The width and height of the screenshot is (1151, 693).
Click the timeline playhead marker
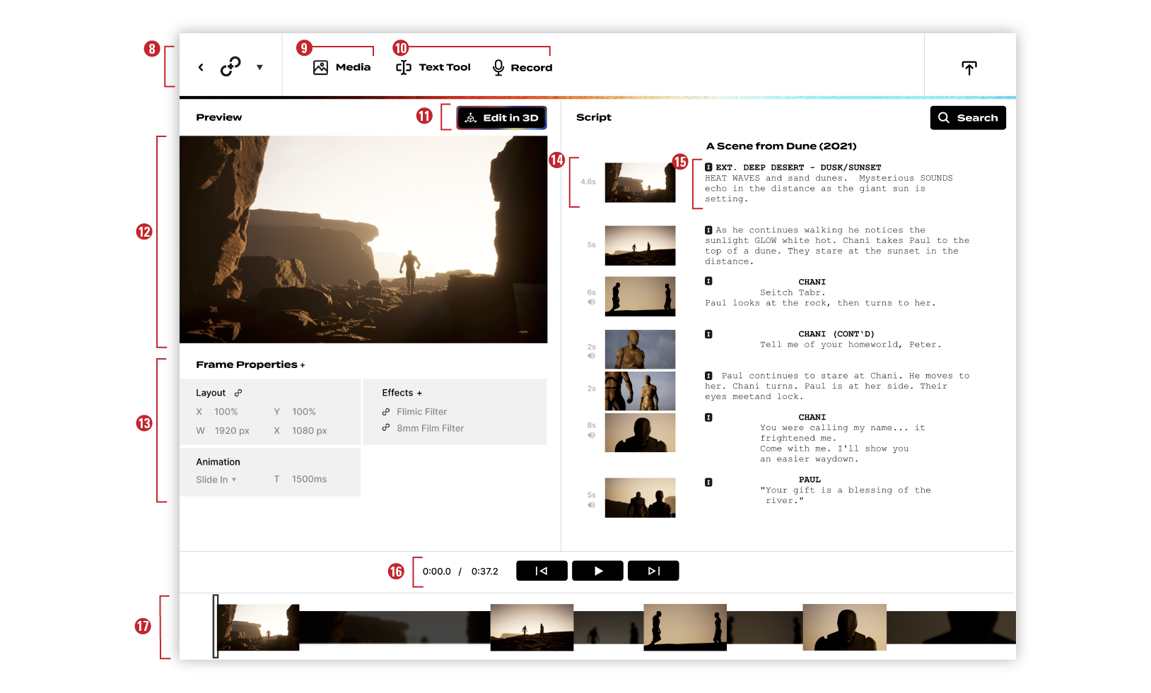(x=216, y=627)
